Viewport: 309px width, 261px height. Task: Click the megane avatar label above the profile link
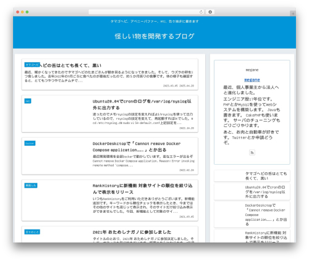[252, 70]
